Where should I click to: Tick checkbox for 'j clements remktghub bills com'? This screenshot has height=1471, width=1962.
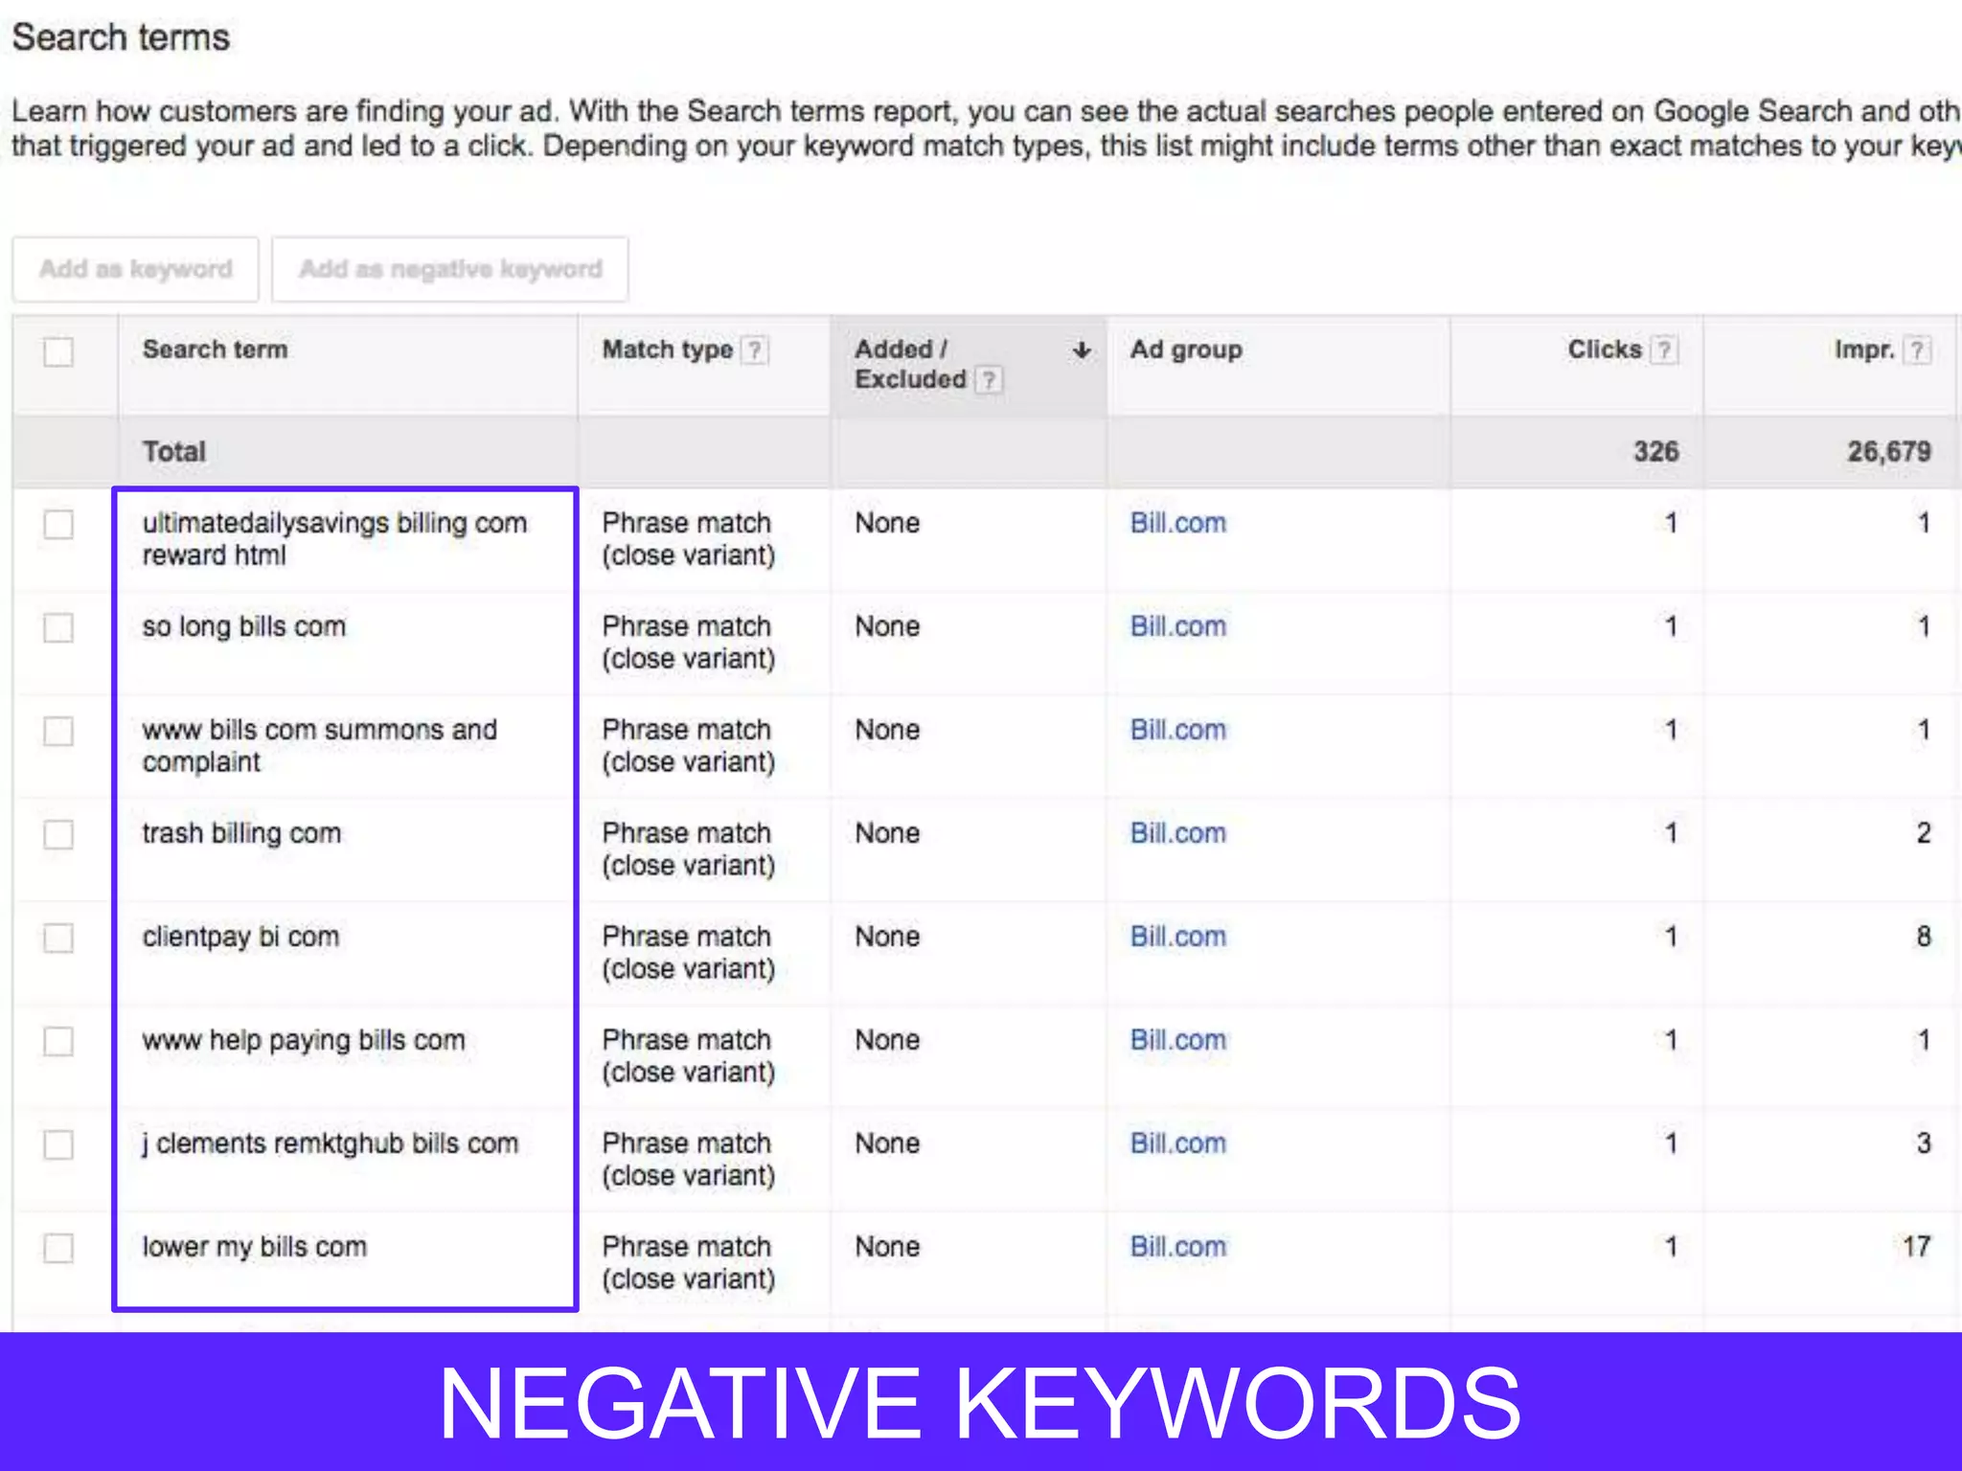point(58,1144)
